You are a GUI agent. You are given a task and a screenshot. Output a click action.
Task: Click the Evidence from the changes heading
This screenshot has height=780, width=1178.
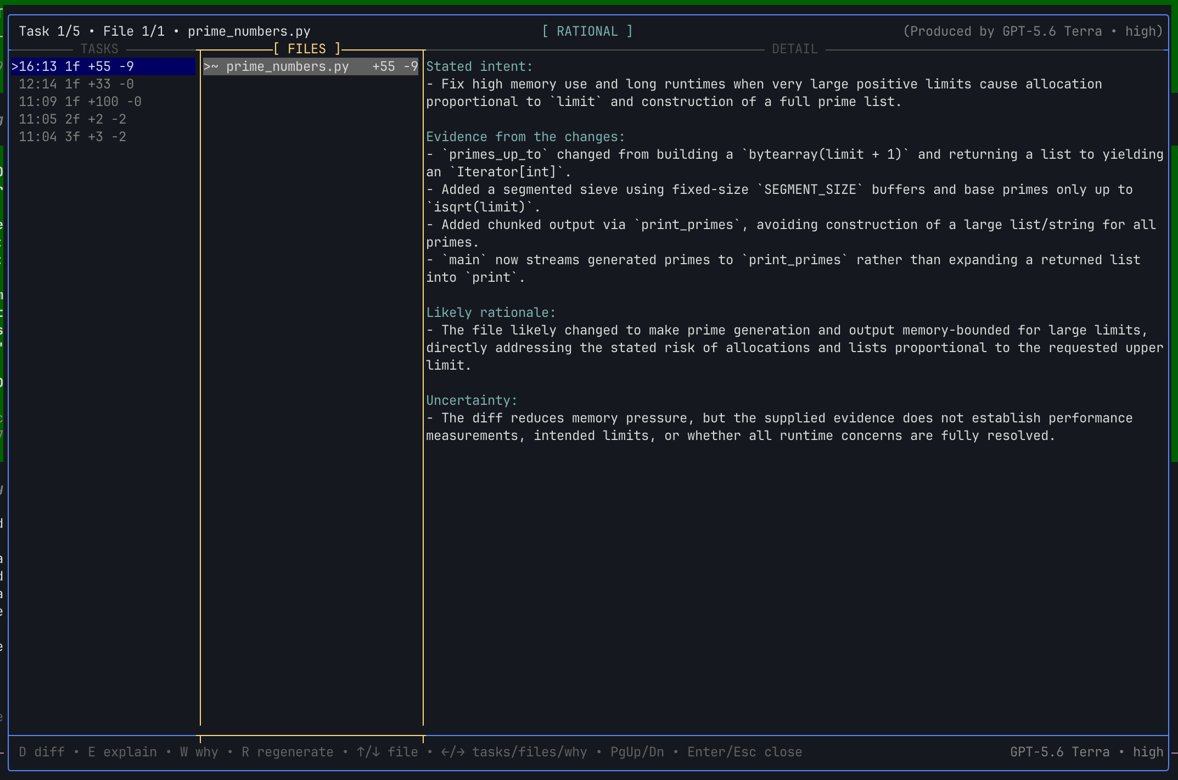tap(526, 137)
